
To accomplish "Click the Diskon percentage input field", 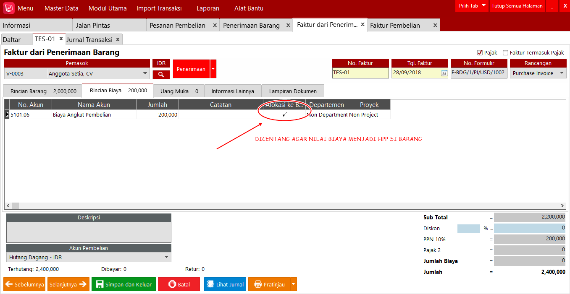I will [468, 229].
